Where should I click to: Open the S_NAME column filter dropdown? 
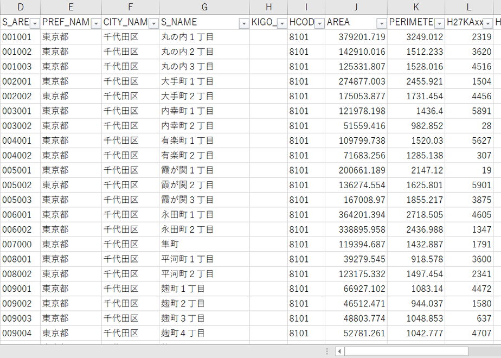(x=244, y=23)
